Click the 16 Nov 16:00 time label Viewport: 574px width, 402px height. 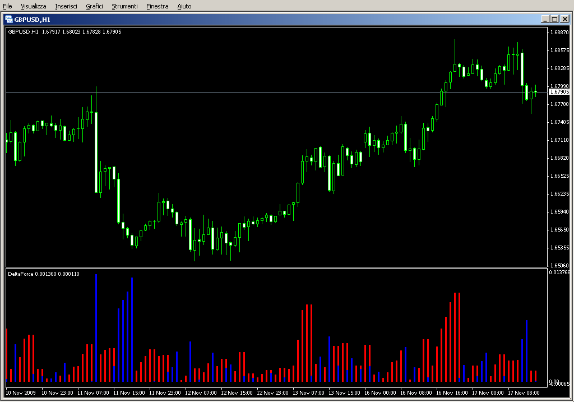pos(452,393)
